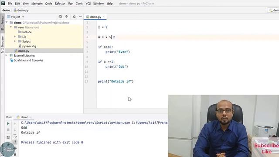The width and height of the screenshot is (279, 157).
Task: Collapse all in Project panel
Action: point(66,17)
